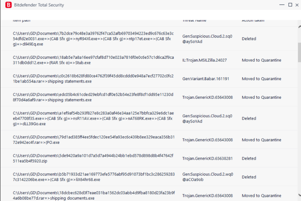This screenshot has width=301, height=201.
Task: Click the Trojan.GenericKD.65638281 threat name
Action: (207, 158)
